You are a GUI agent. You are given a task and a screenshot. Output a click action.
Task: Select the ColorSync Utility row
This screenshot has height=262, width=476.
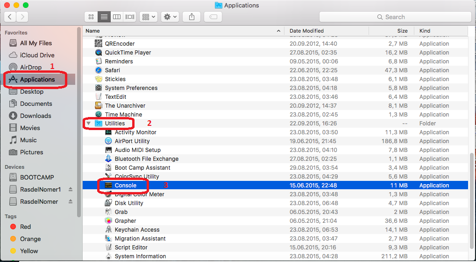point(275,177)
